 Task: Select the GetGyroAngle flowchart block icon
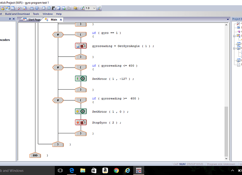pyautogui.click(x=81, y=46)
